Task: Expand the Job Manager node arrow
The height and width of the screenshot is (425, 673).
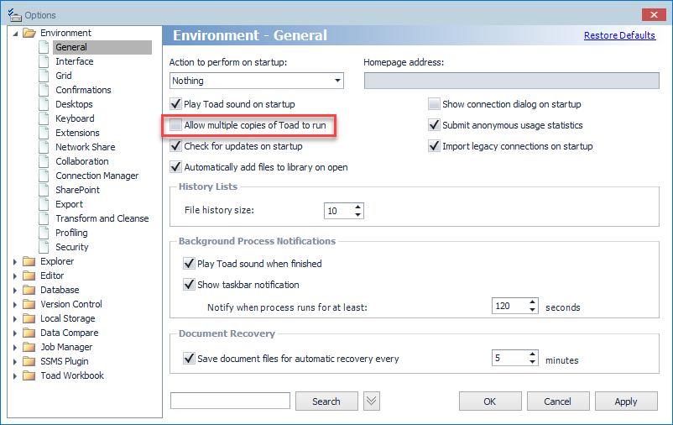Action: coord(15,347)
